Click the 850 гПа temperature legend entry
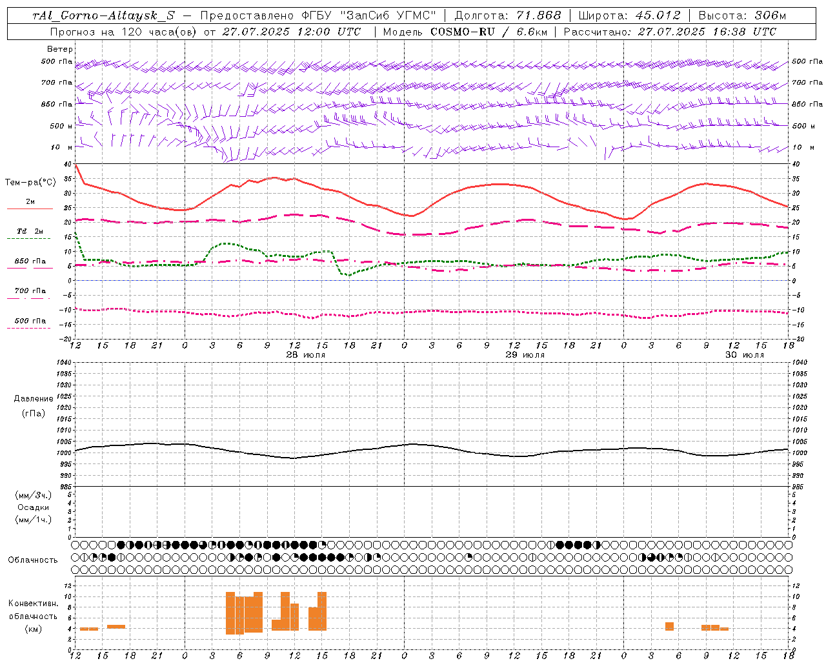Viewport: 826px width, 661px height. pyautogui.click(x=30, y=261)
